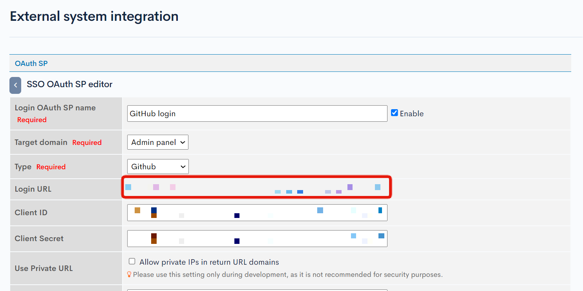
Task: Focus the Client Secret input field
Action: pyautogui.click(x=257, y=238)
